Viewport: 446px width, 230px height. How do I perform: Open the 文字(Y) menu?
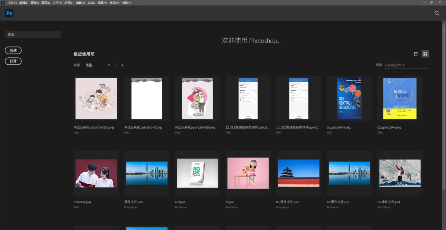tap(57, 2)
